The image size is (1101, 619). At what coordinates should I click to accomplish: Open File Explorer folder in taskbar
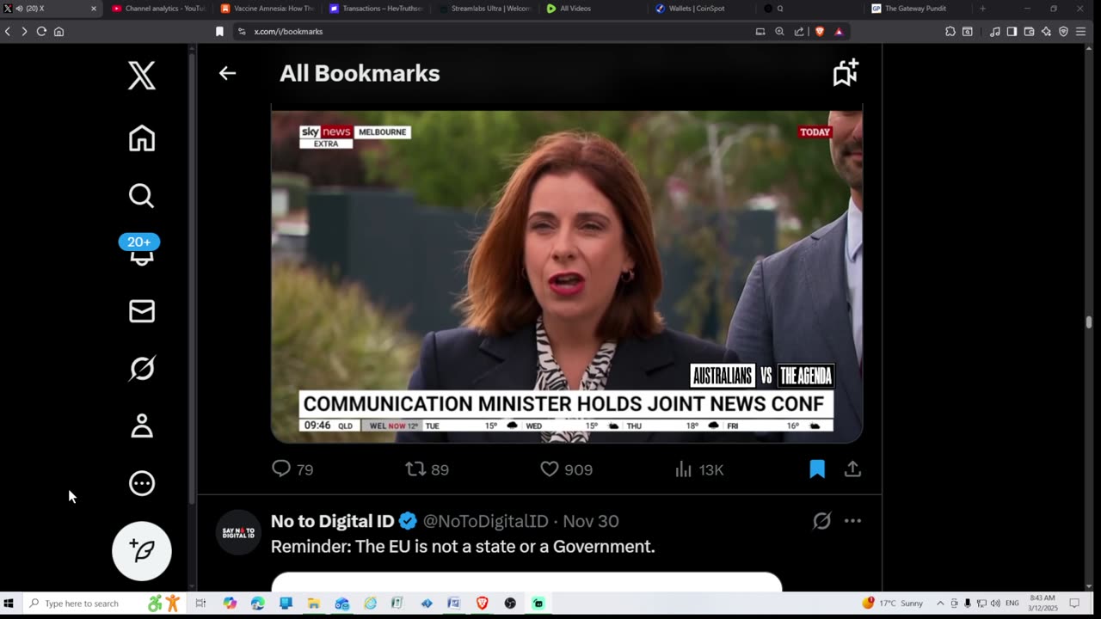tap(314, 604)
